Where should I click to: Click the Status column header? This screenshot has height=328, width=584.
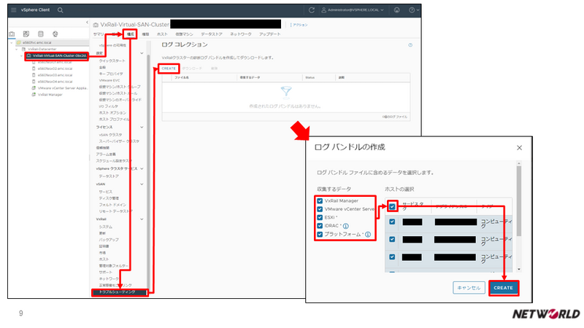(310, 77)
